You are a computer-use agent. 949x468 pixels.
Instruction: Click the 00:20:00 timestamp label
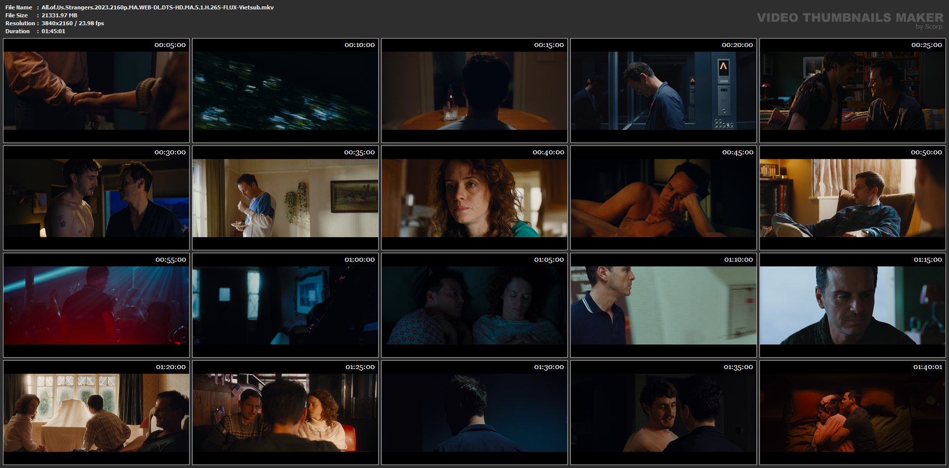coord(738,45)
